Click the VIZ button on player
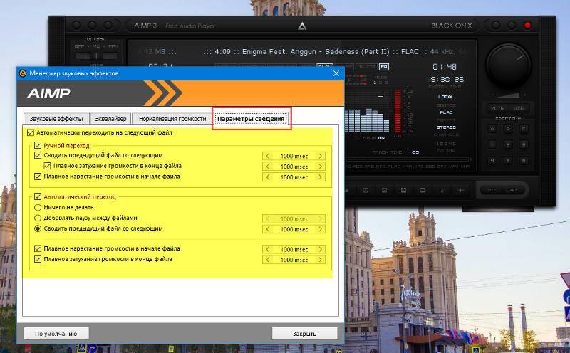The width and height of the screenshot is (570, 353). pos(492,190)
